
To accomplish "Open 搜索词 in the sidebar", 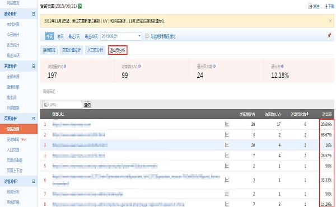I will (11, 97).
